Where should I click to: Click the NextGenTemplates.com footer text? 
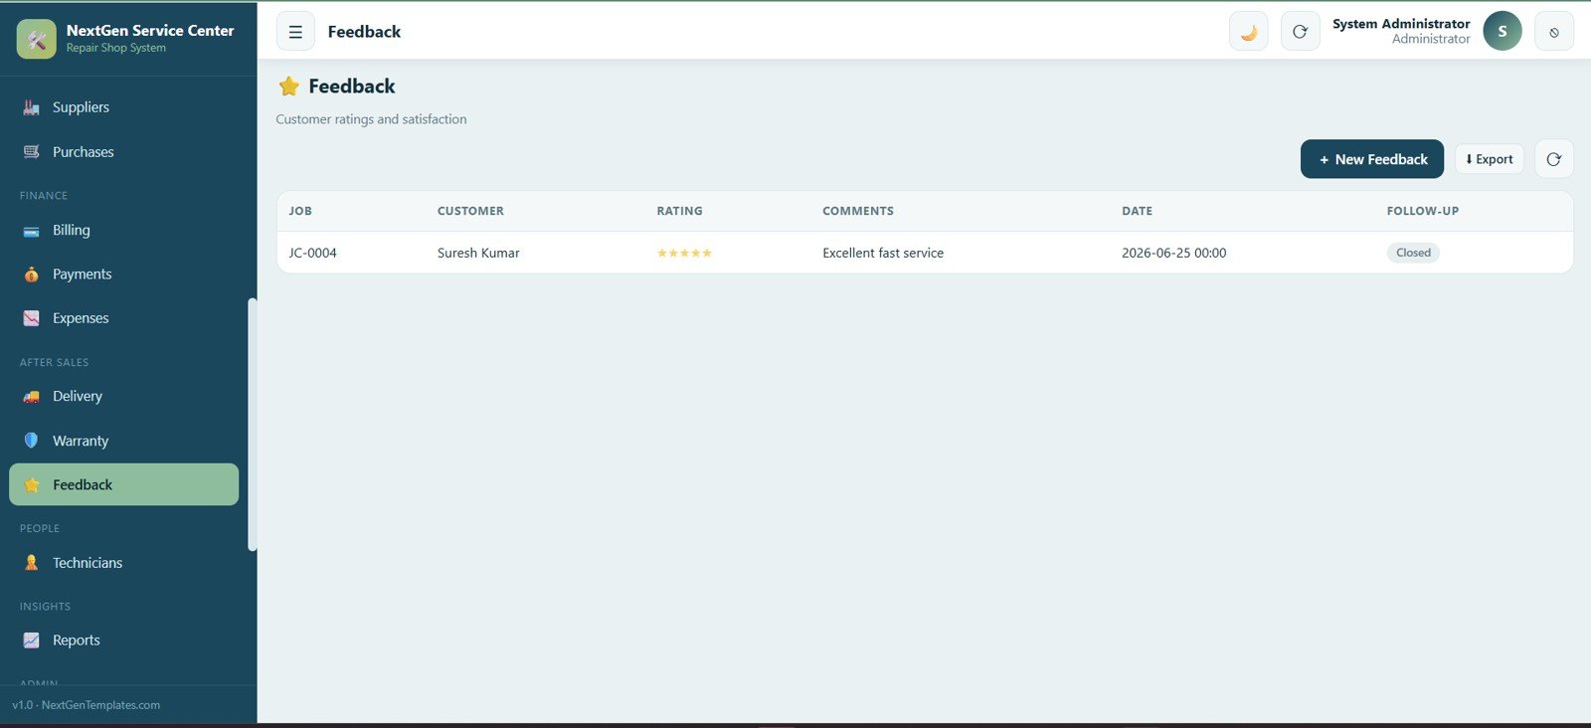tap(100, 705)
